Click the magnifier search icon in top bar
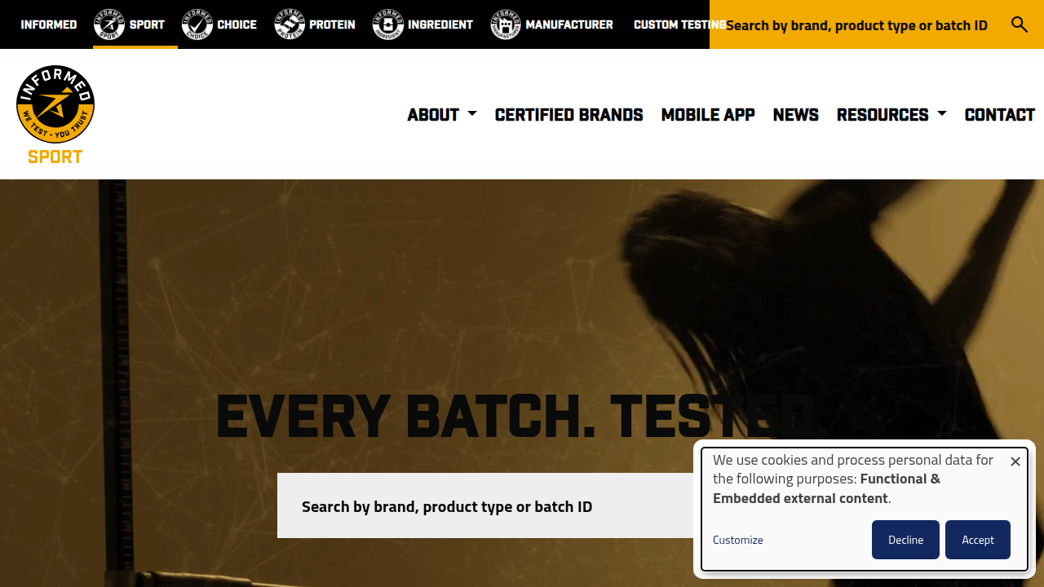 pyautogui.click(x=1020, y=24)
